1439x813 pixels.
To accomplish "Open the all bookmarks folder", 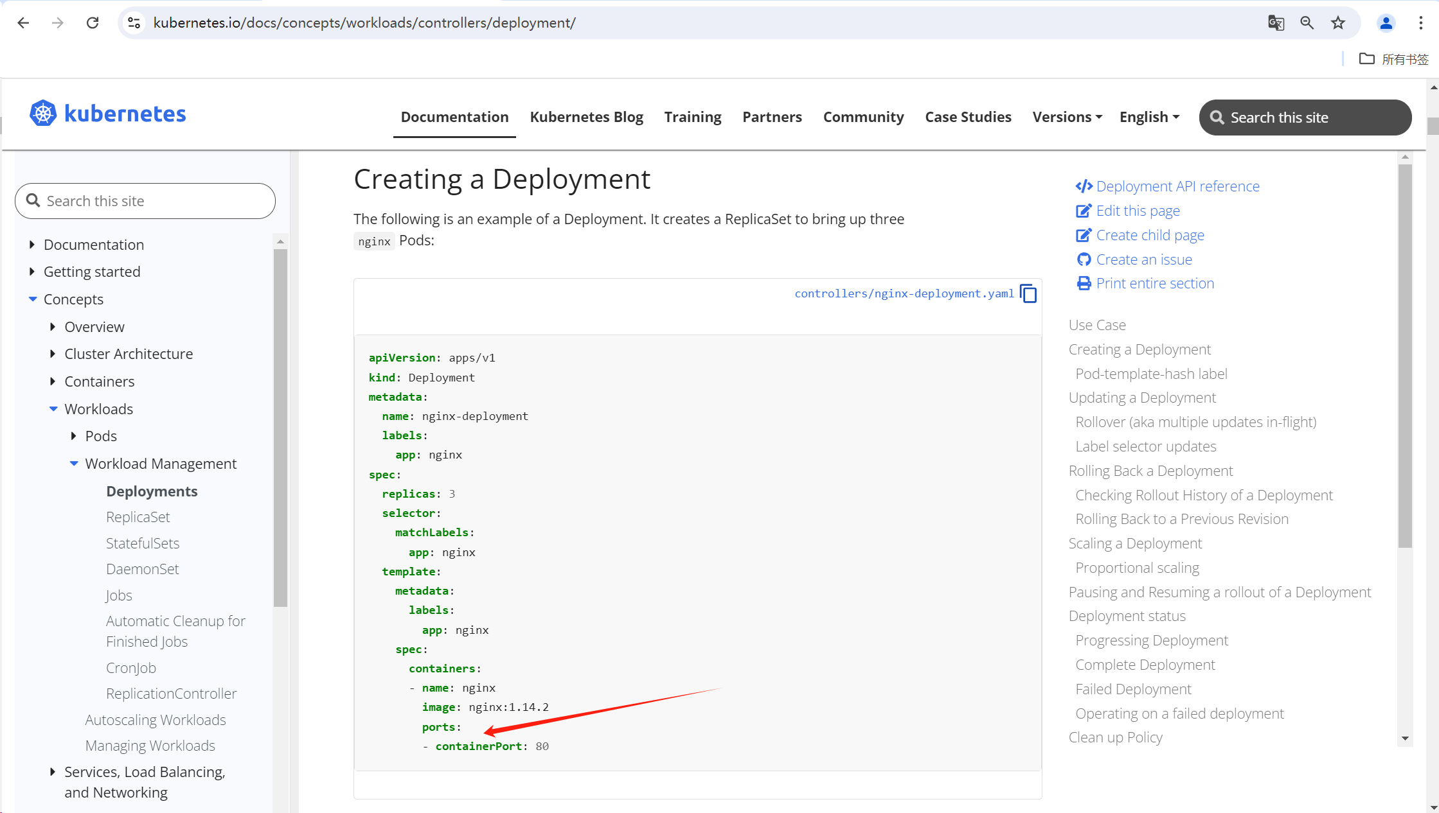I will click(x=1393, y=59).
